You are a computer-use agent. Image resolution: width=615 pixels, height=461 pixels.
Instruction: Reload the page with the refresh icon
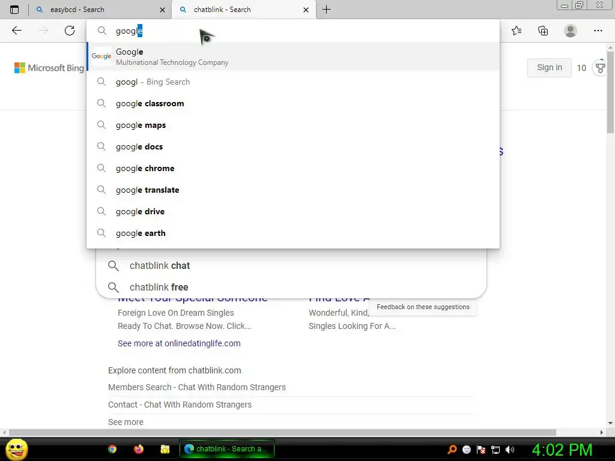(x=70, y=31)
